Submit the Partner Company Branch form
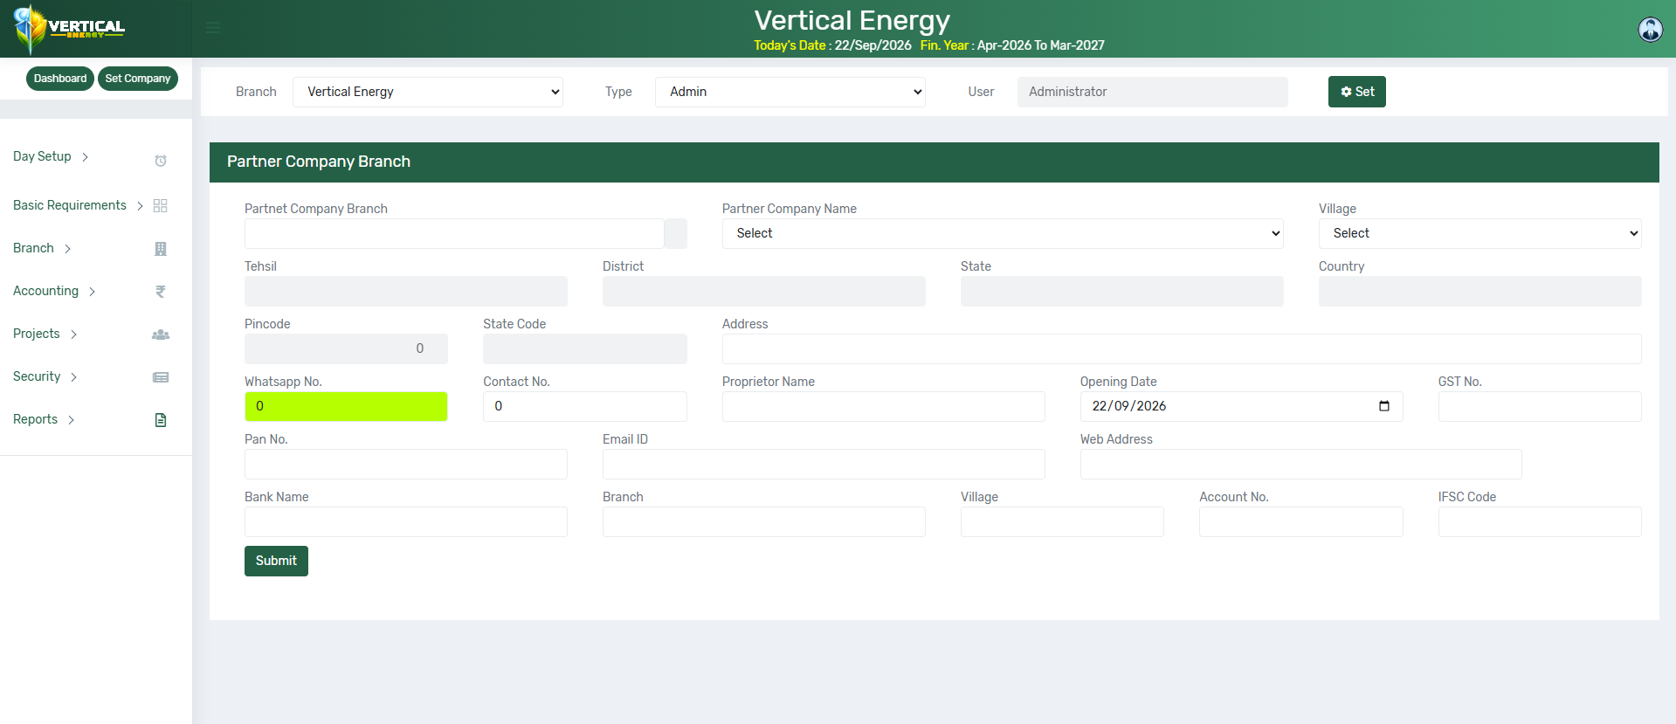The image size is (1676, 724). [276, 561]
